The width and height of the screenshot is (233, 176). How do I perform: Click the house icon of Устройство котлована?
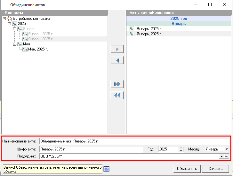(9, 19)
